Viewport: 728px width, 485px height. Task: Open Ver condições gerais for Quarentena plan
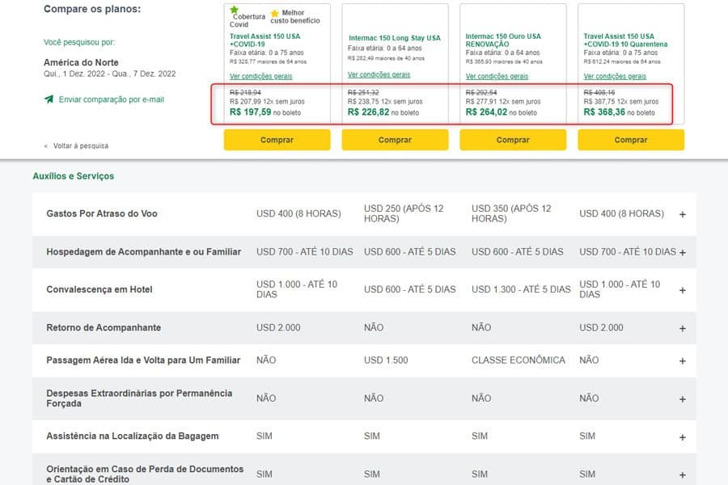pyautogui.click(x=615, y=76)
